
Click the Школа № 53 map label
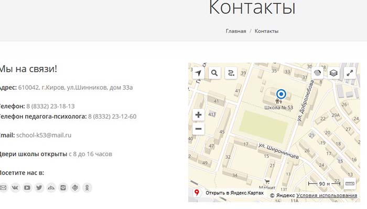pyautogui.click(x=278, y=108)
